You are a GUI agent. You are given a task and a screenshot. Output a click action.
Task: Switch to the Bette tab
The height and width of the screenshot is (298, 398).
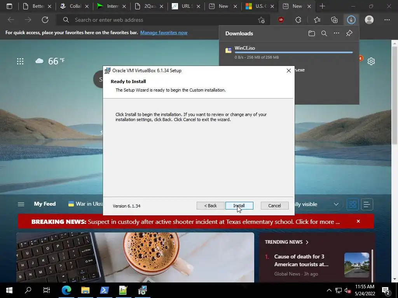[38, 6]
